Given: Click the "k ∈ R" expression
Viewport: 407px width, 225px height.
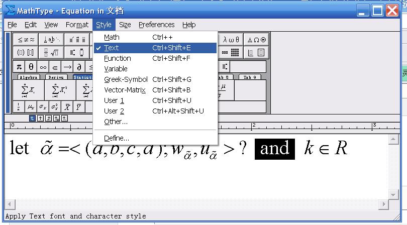Looking at the screenshot, I should pyautogui.click(x=326, y=148).
